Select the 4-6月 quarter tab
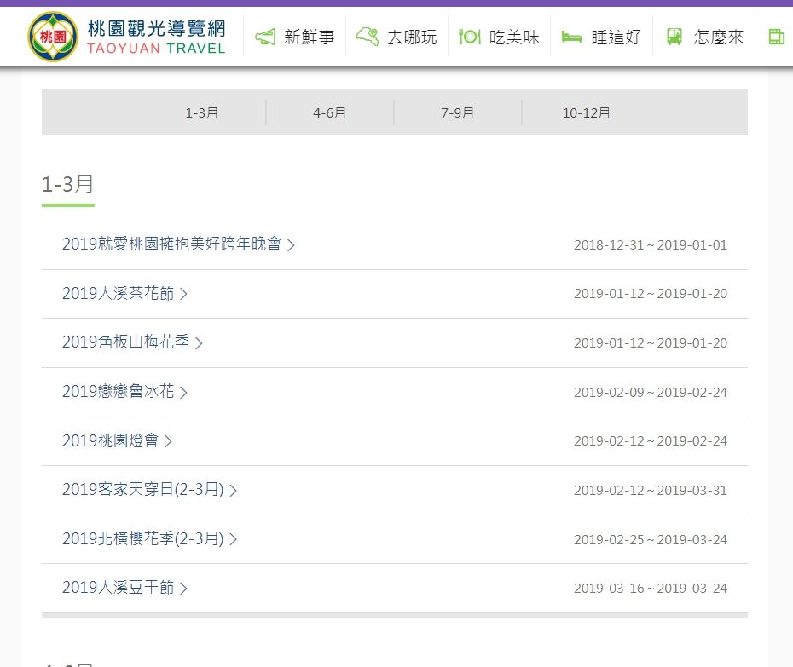 [330, 112]
